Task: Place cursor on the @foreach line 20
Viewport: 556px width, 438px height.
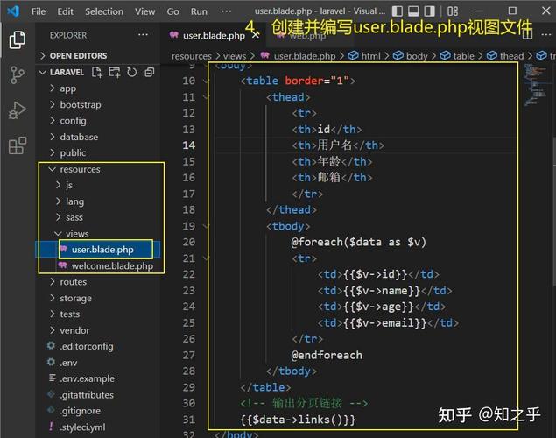Action: click(358, 242)
